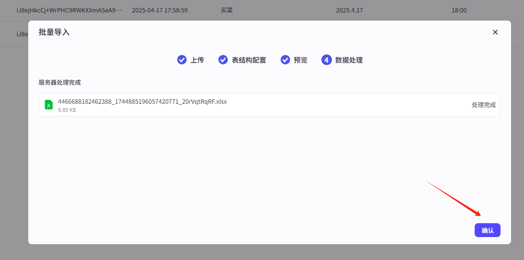
Task: Click the green xlsx file icon
Action: (49, 105)
